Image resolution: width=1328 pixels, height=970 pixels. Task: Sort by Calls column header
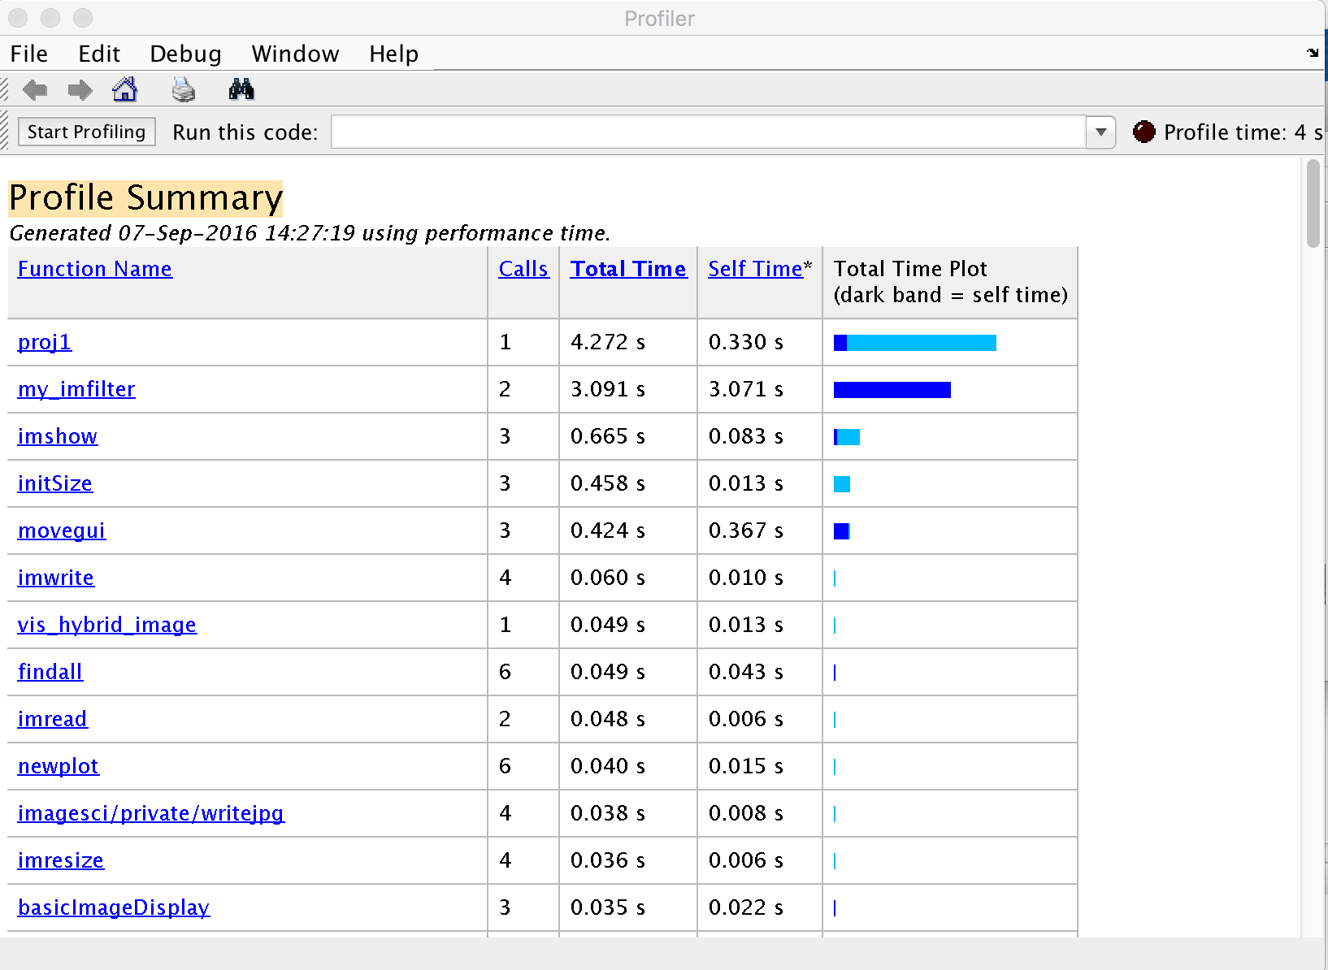coord(523,269)
